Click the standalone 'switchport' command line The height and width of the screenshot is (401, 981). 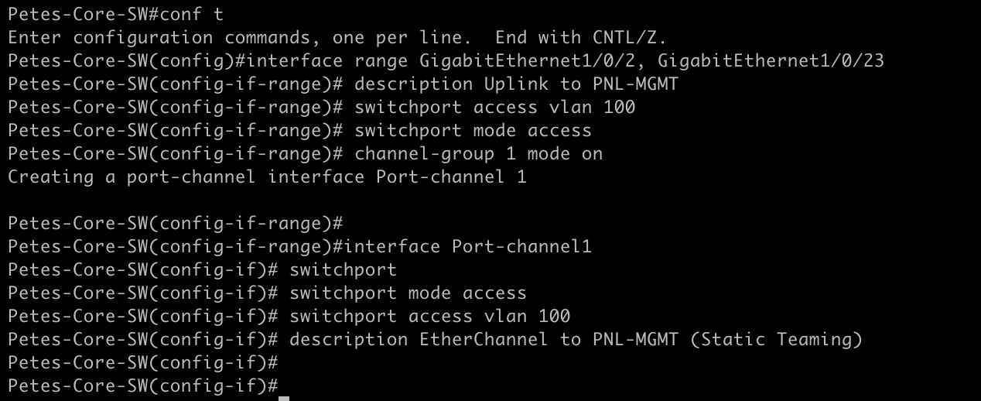[343, 269]
